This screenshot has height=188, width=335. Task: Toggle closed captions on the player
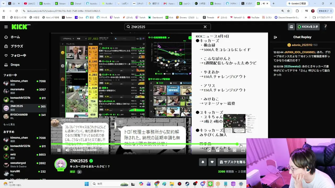click(226, 150)
